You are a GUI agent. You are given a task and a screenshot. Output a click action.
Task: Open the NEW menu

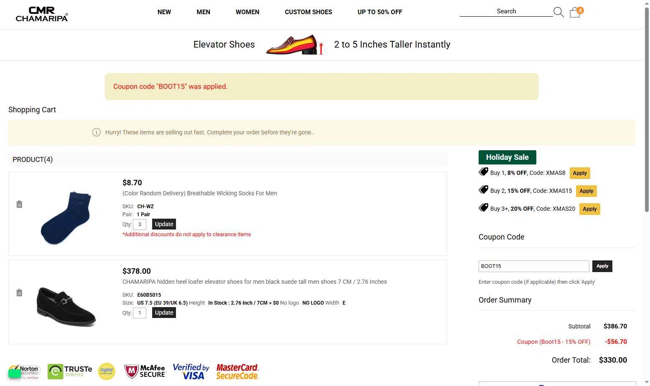[164, 12]
